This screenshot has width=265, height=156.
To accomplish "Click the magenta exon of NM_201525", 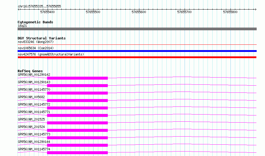I will click(x=77, y=123).
